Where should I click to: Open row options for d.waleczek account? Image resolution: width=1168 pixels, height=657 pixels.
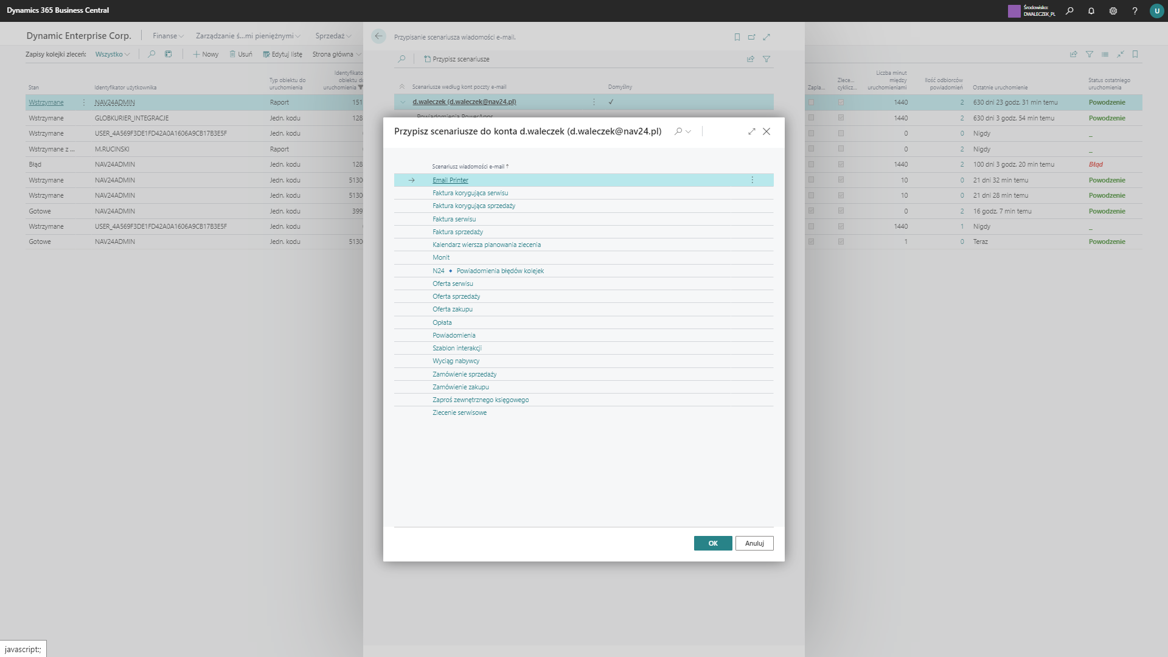pos(594,102)
